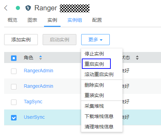Open the UserSync role link
Screen dimensions: 161x137
click(x=34, y=117)
